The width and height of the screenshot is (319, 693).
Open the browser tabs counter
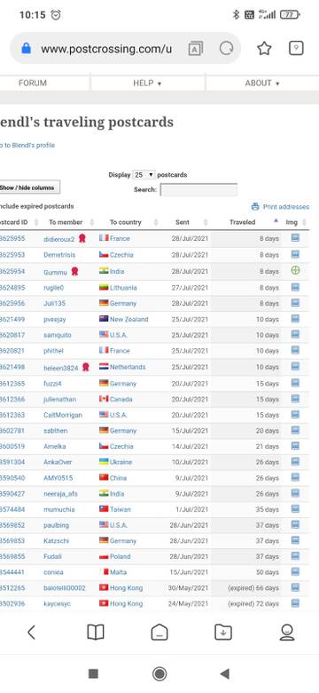click(296, 48)
